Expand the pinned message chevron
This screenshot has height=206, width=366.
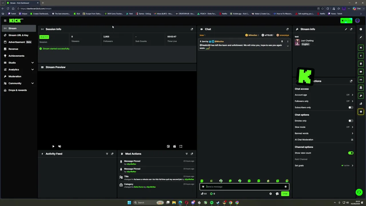click(288, 46)
